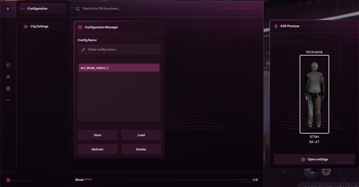Click the Bleak logo icon

8,9
